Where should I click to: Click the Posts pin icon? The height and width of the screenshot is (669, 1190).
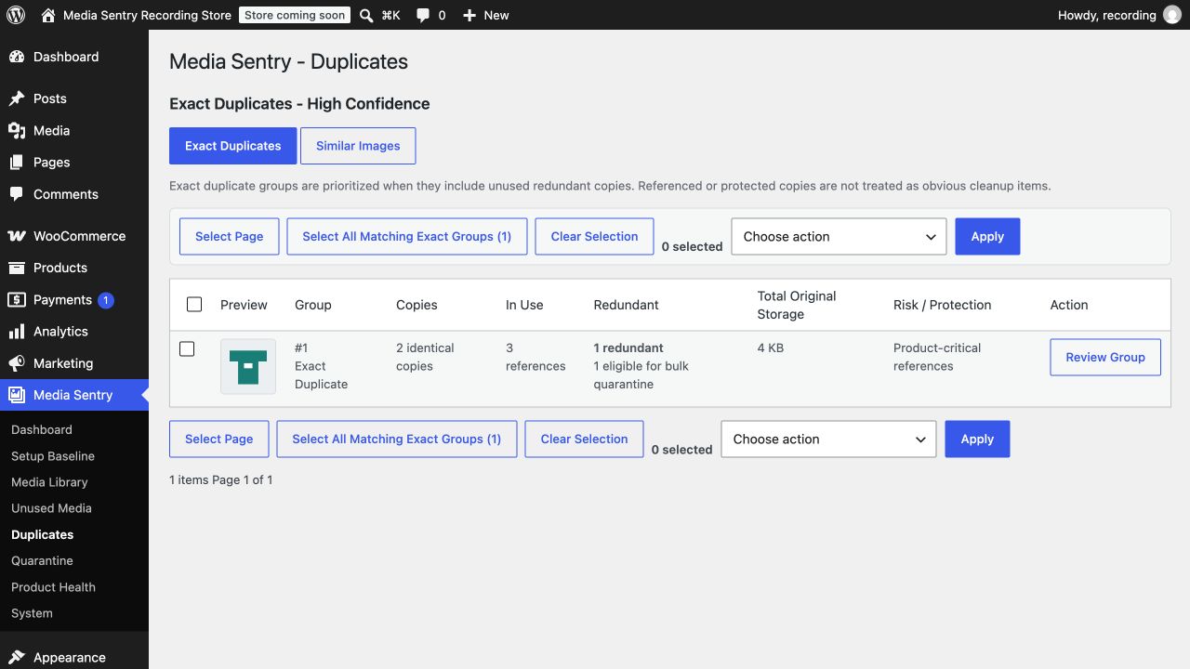click(17, 98)
